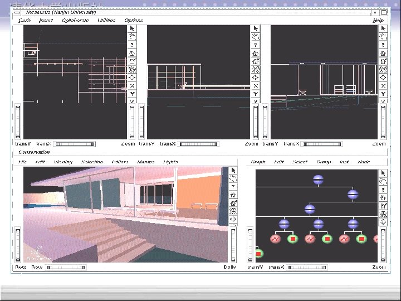
Task: Click the green node at graph bottom-left edge
Action: click(x=259, y=254)
